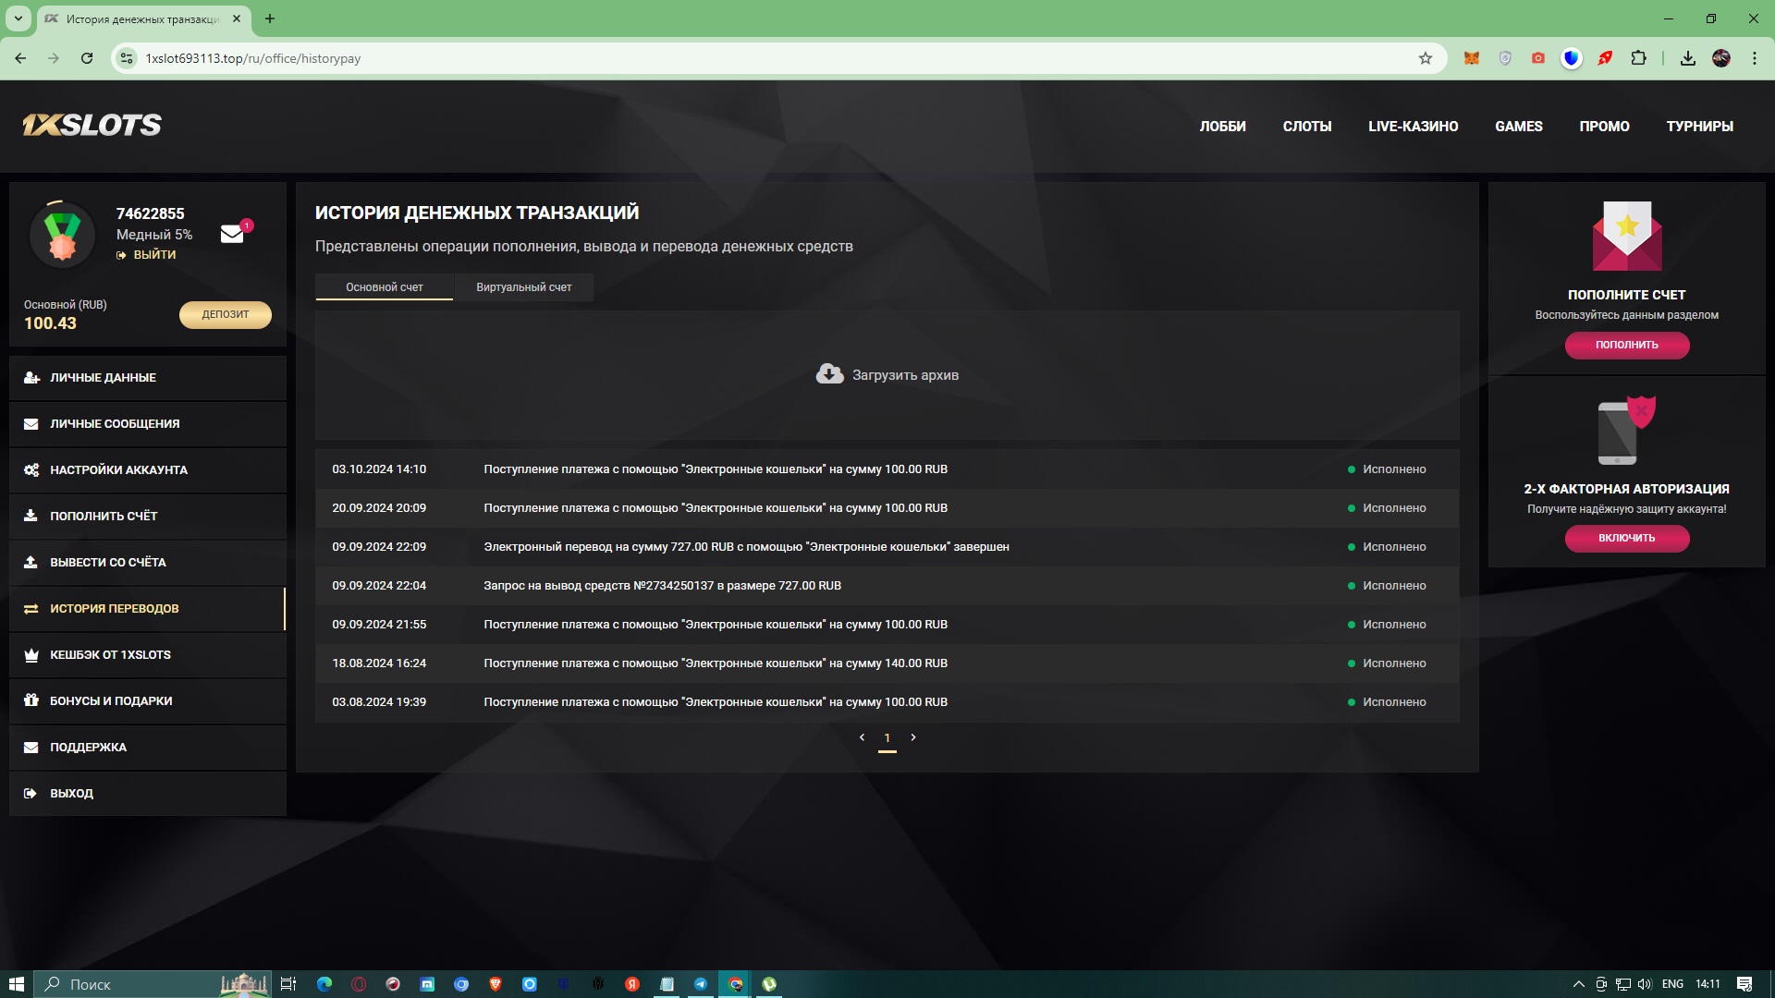The width and height of the screenshot is (1775, 998).
Task: Open СЛОТЫ in top navigation
Action: tap(1306, 127)
